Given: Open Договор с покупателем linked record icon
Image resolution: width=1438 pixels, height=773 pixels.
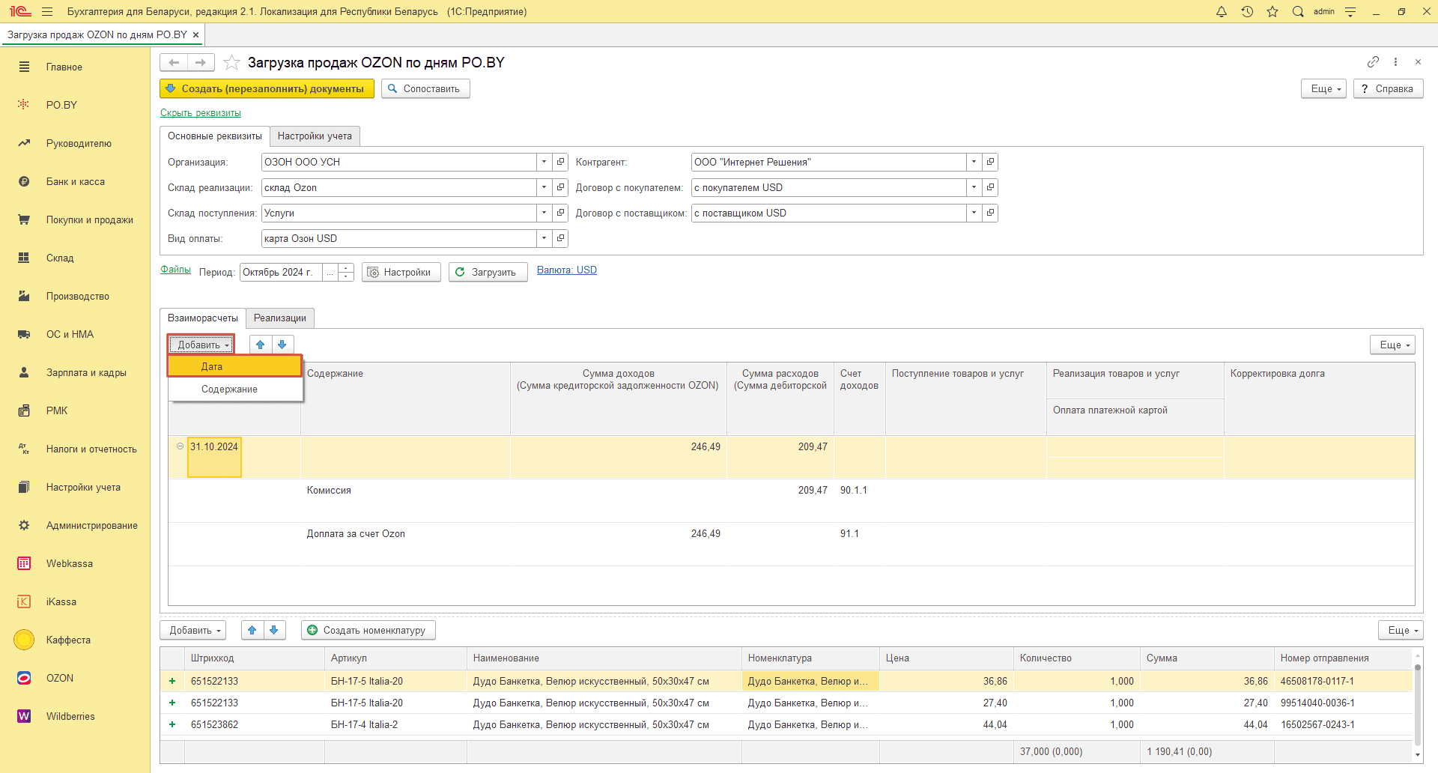Looking at the screenshot, I should pos(991,187).
